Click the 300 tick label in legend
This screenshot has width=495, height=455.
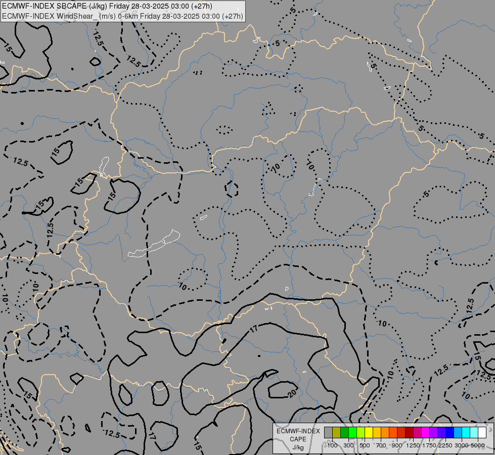pyautogui.click(x=348, y=445)
